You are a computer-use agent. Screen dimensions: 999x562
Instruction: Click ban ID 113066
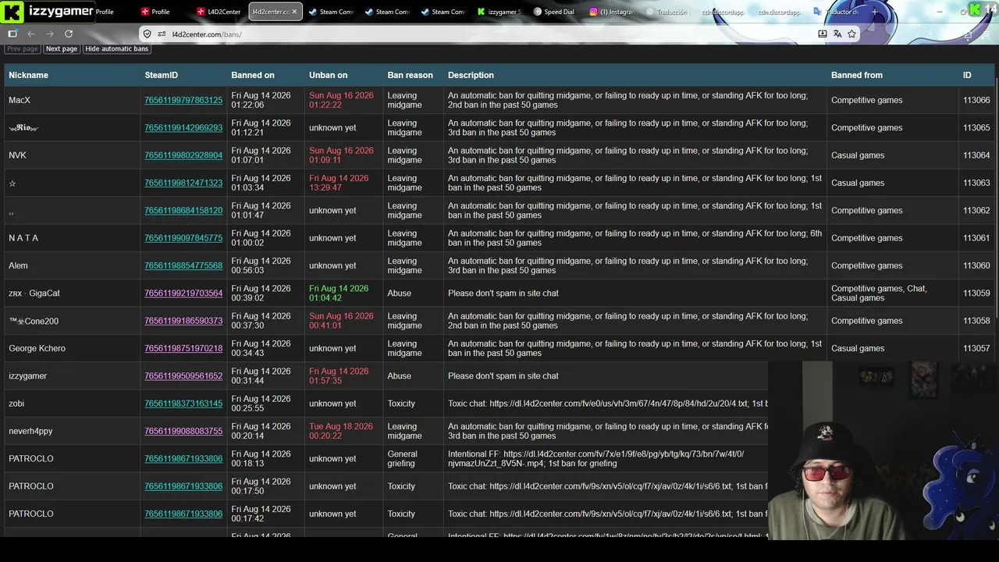click(x=976, y=101)
